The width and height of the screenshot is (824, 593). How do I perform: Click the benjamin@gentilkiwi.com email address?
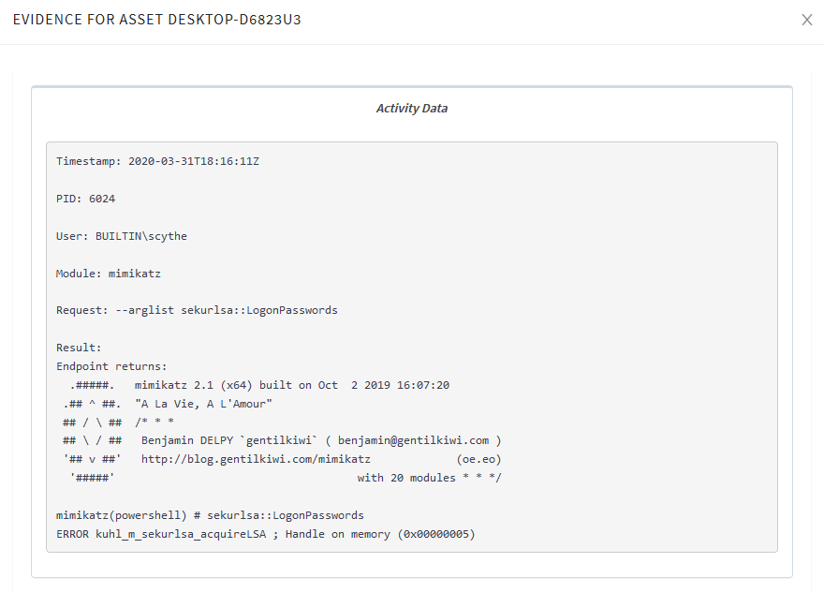(413, 440)
